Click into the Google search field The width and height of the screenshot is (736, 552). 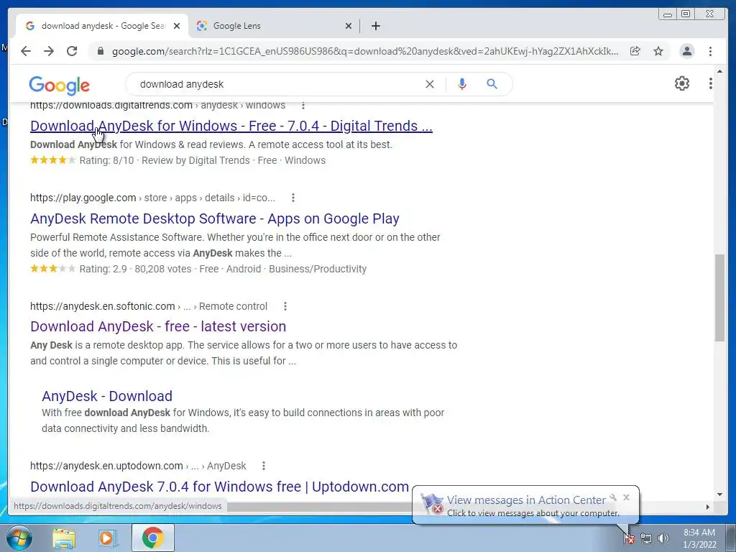click(x=277, y=84)
